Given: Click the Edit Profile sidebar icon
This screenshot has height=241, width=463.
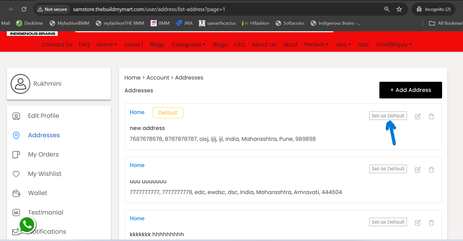Looking at the screenshot, I should coord(16,116).
